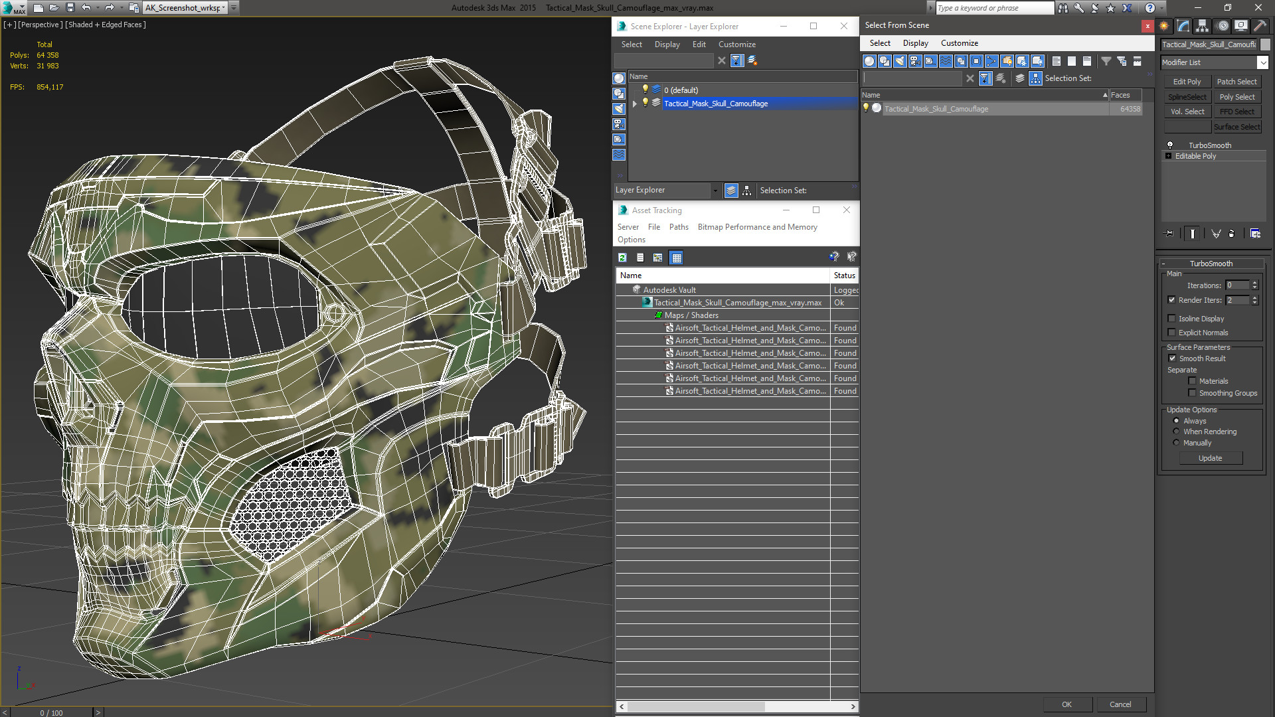
Task: Increment the Iterations spinner arrows
Action: tap(1254, 285)
